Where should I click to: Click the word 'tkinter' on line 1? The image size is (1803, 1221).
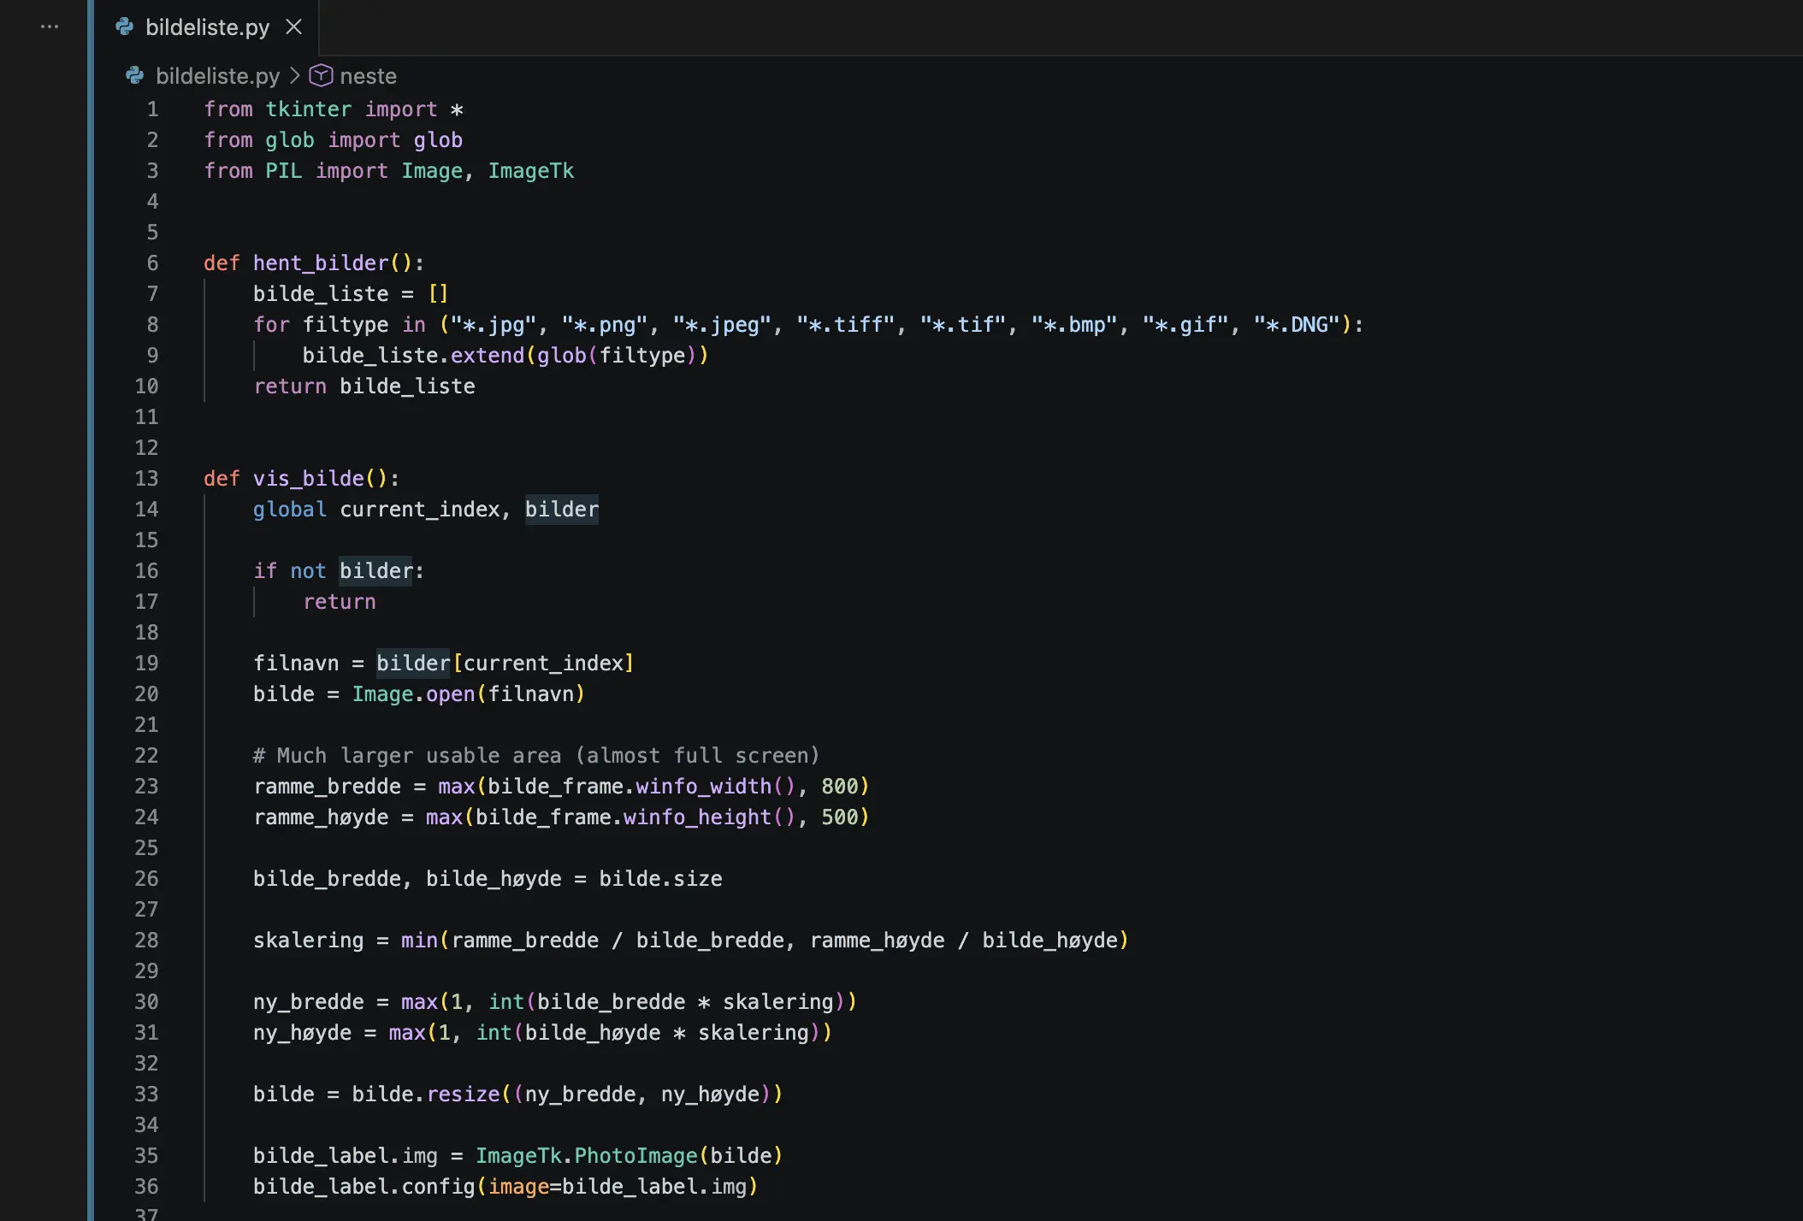308,109
